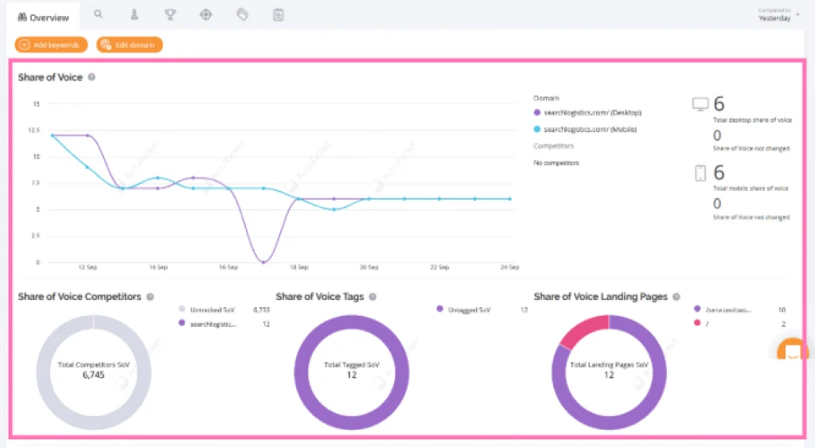Screen dimensions: 815x448
Task: Click the pink segment of Landing Pages donut
Action: (x=585, y=330)
